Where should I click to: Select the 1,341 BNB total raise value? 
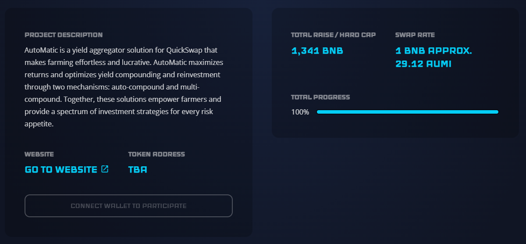317,50
